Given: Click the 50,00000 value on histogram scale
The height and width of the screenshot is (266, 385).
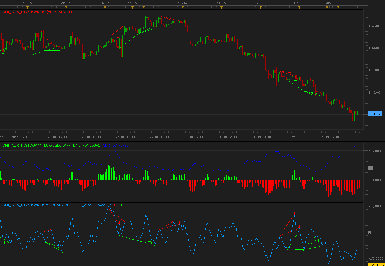Looking at the screenshot, I should (x=376, y=150).
